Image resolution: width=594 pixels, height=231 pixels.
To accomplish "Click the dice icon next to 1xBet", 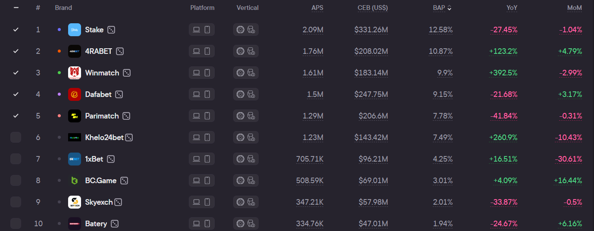I will coord(111,159).
